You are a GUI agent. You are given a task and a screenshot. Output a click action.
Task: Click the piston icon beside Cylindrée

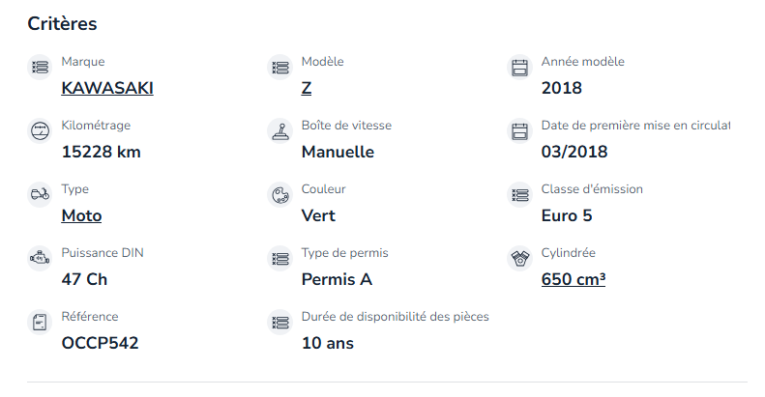[519, 258]
